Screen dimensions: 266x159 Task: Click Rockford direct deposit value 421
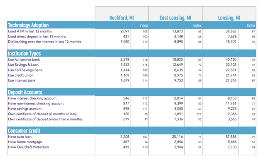click(x=126, y=36)
